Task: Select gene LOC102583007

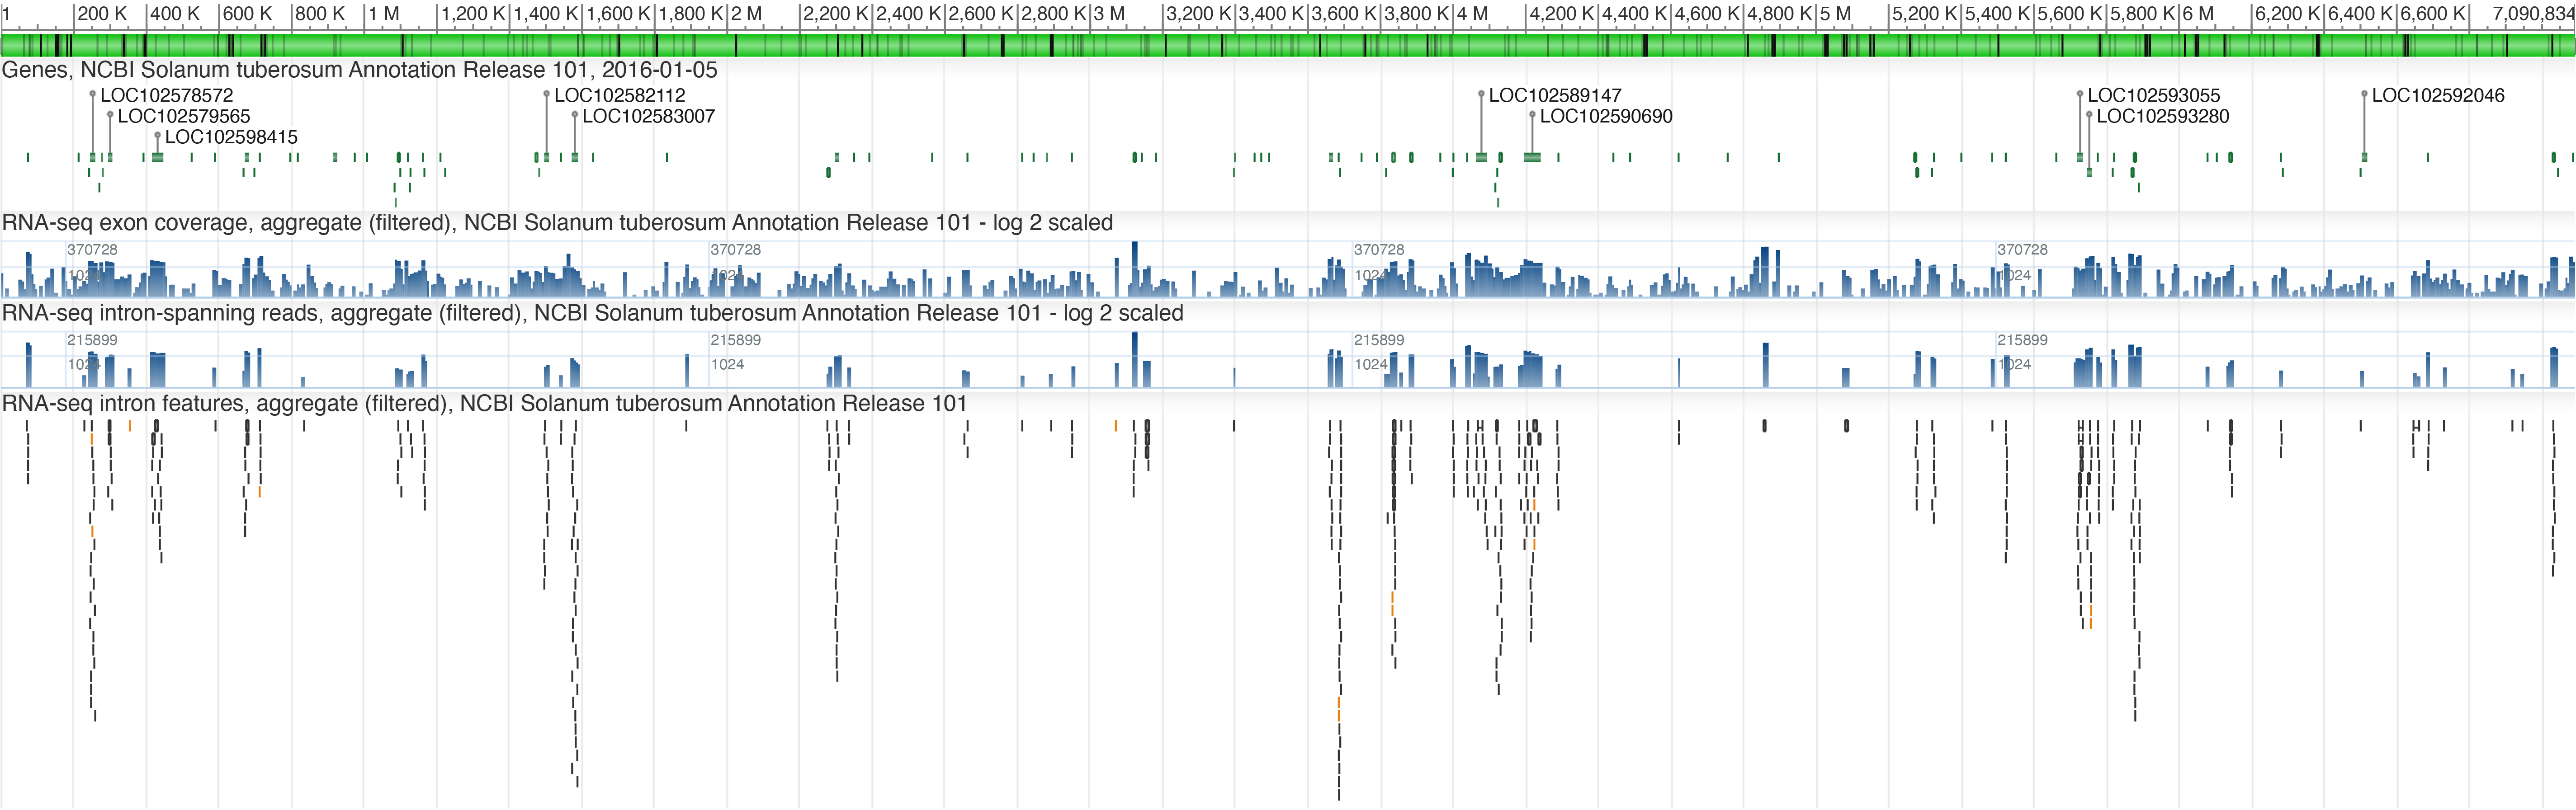Action: 649,116
